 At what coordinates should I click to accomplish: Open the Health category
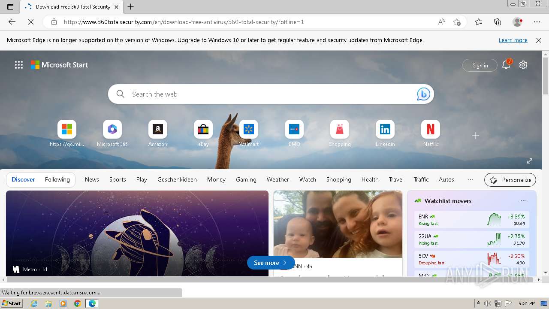(x=370, y=179)
